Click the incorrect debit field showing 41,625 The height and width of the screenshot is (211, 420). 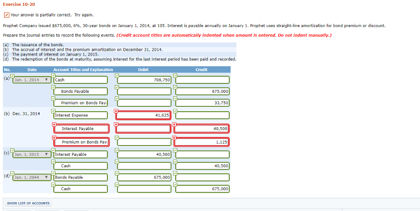coord(143,115)
